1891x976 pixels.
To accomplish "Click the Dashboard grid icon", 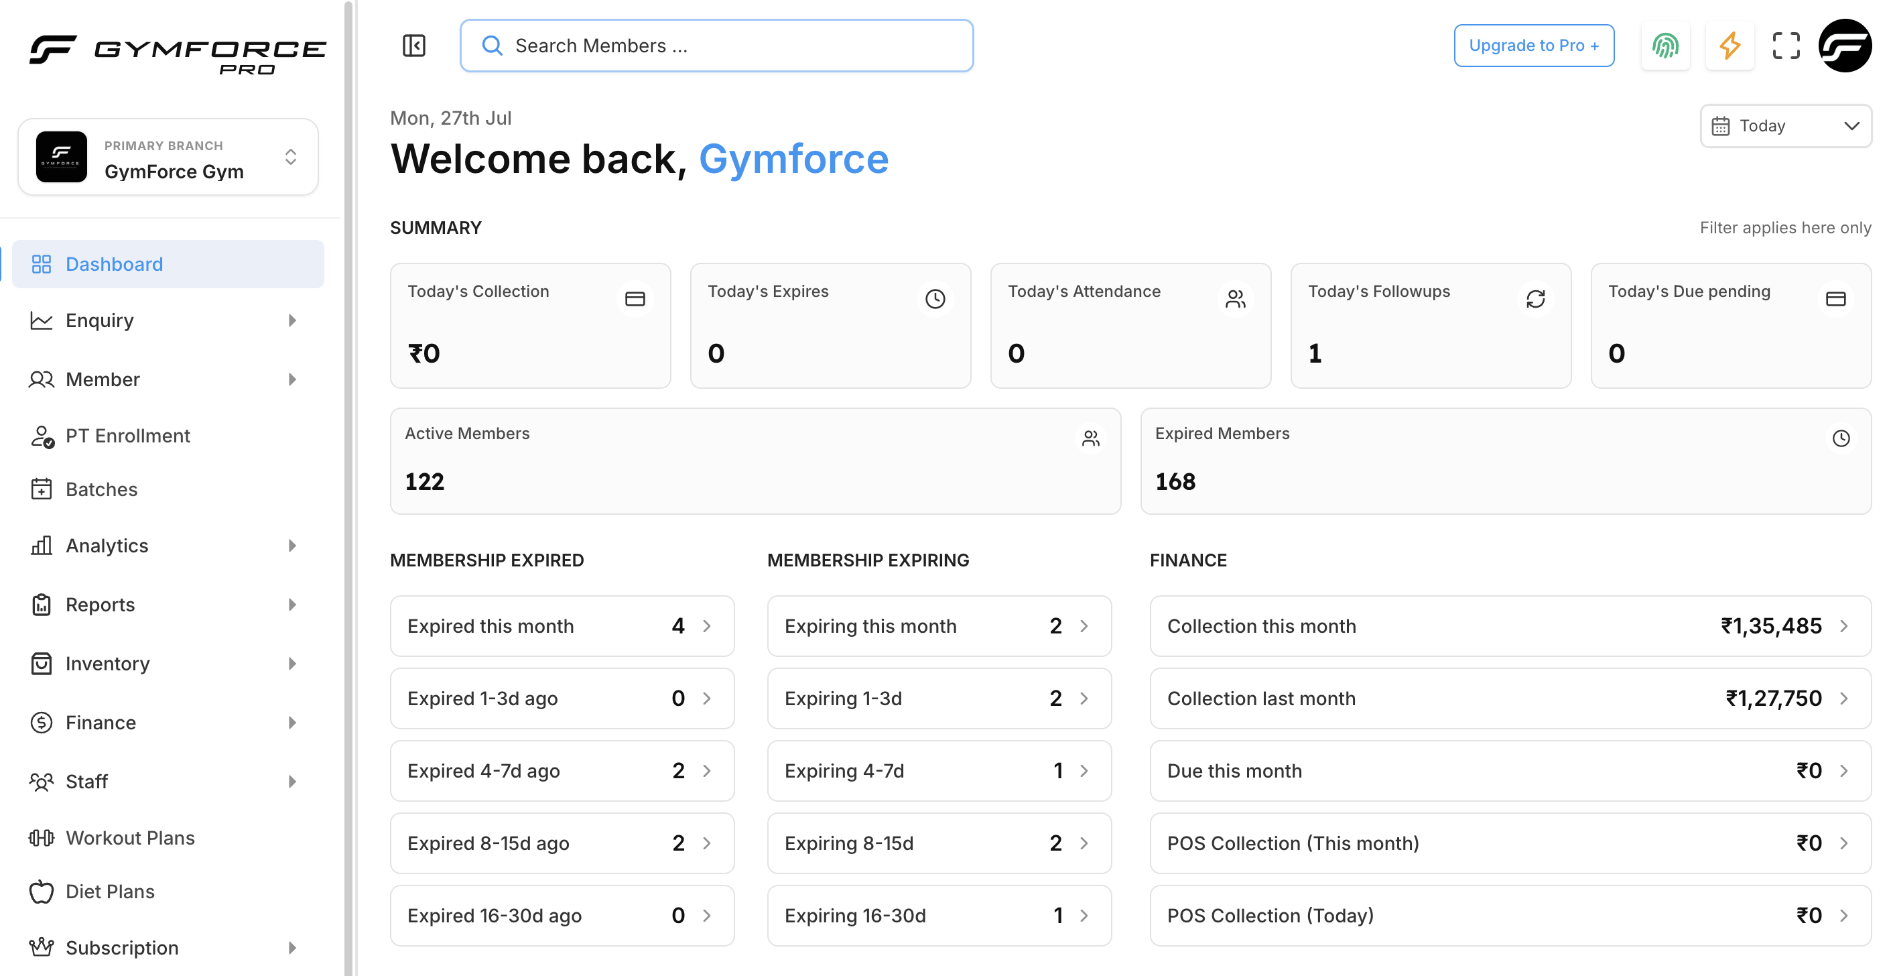I will [x=41, y=264].
